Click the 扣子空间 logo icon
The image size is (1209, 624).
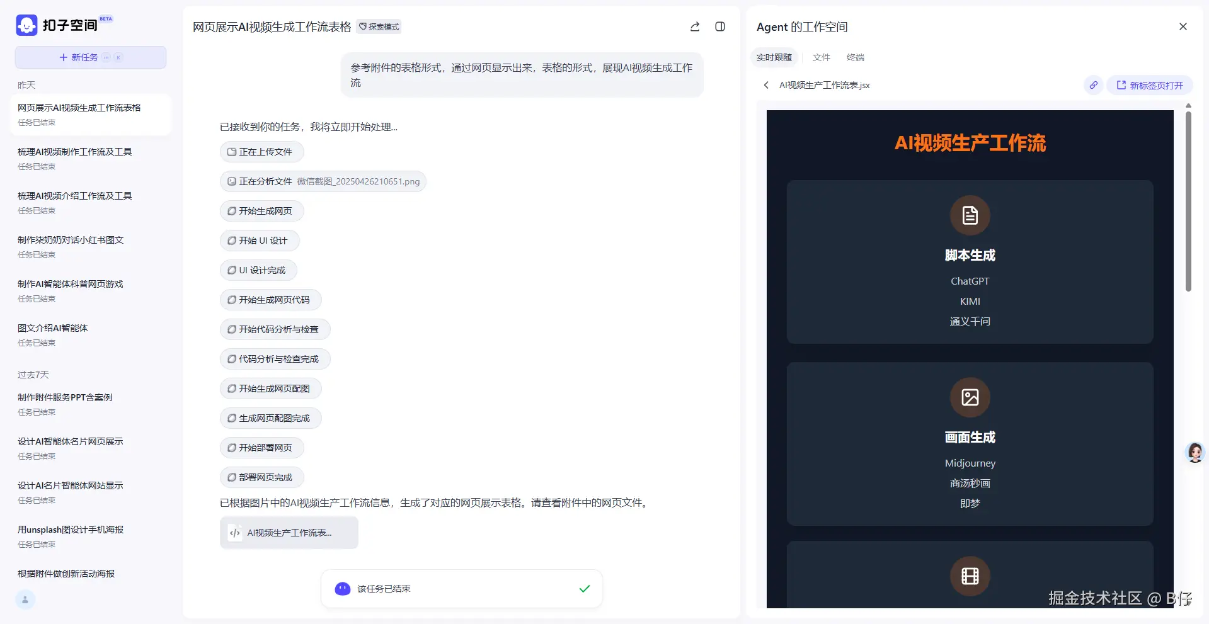coord(26,25)
